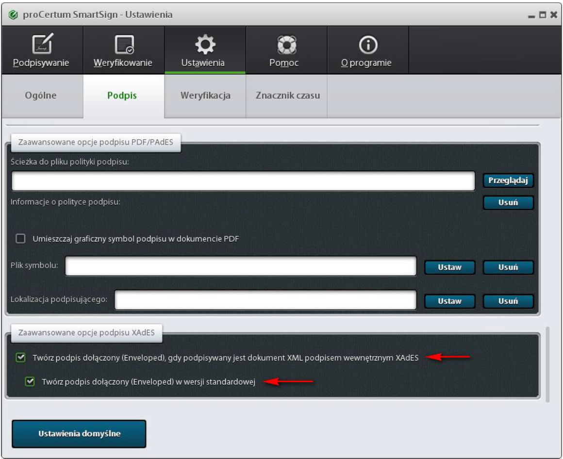Click the proCertum SmartSign title bar logo
This screenshot has width=563, height=459.
pyautogui.click(x=13, y=15)
